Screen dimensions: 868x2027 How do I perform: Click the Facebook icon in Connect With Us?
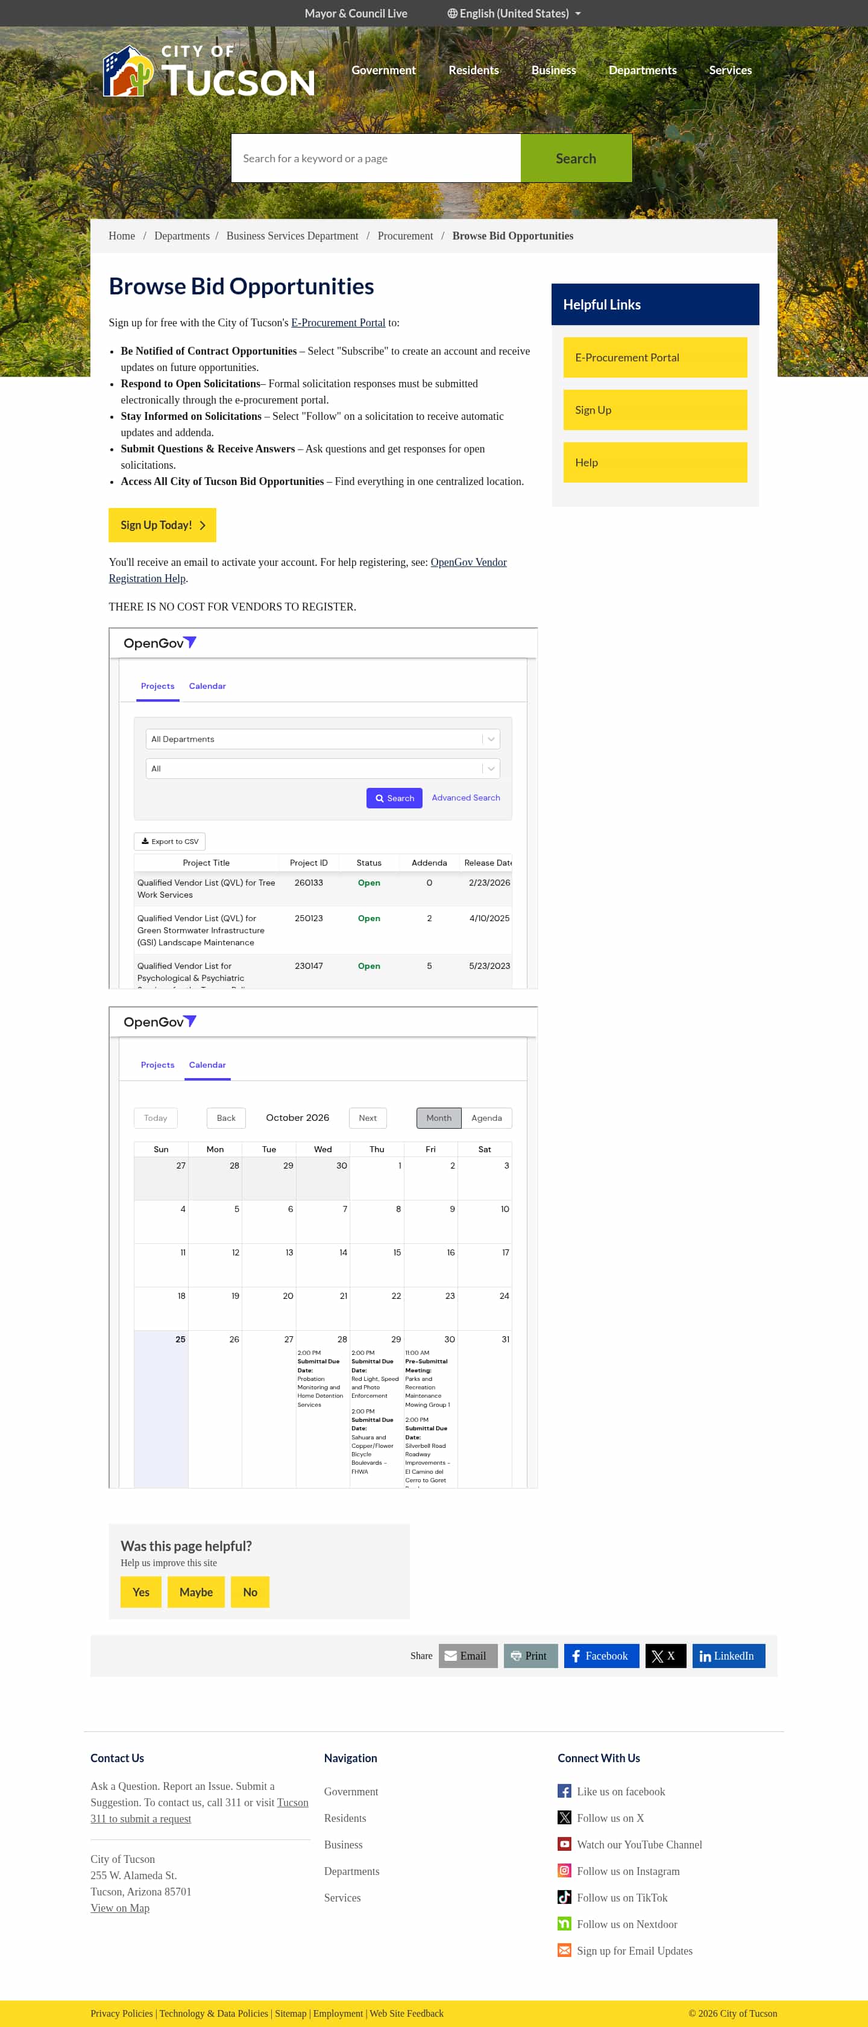point(565,1791)
